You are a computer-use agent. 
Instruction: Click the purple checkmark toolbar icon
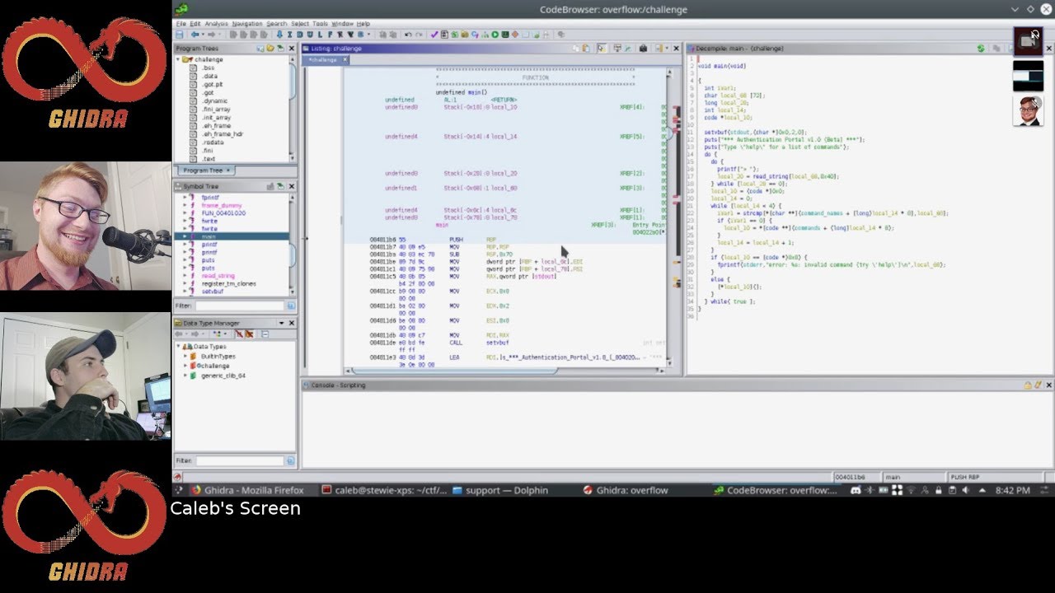coord(434,35)
